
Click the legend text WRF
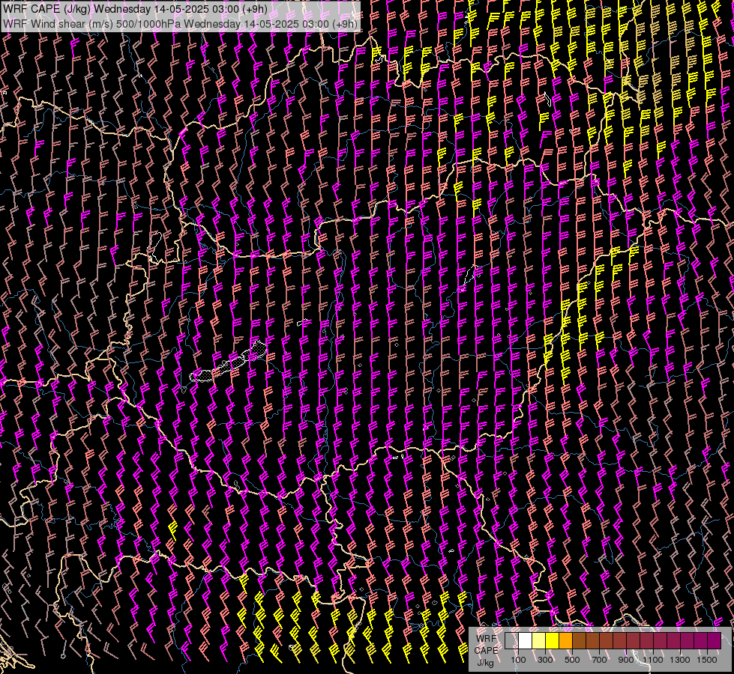click(486, 639)
